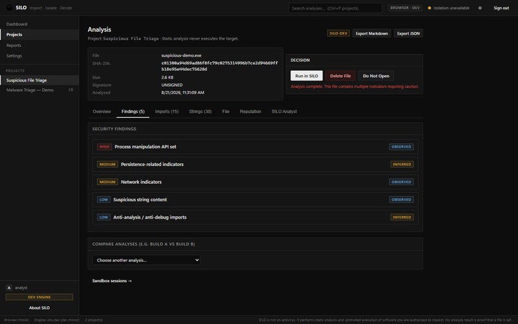Screen dimensions: 518x324
Task: Click the analyzed date 8/21/2026, 11:31:09 AM
Action: [183, 93]
